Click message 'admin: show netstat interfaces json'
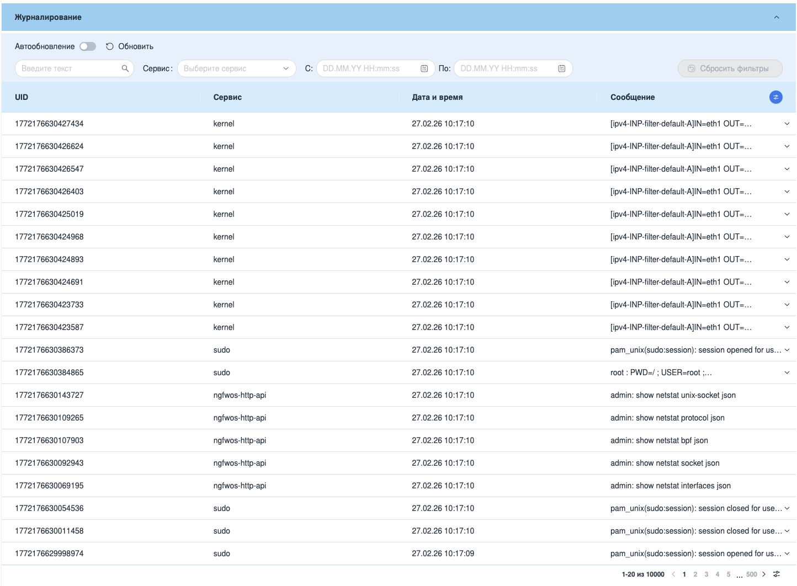This screenshot has width=797, height=586. [671, 486]
